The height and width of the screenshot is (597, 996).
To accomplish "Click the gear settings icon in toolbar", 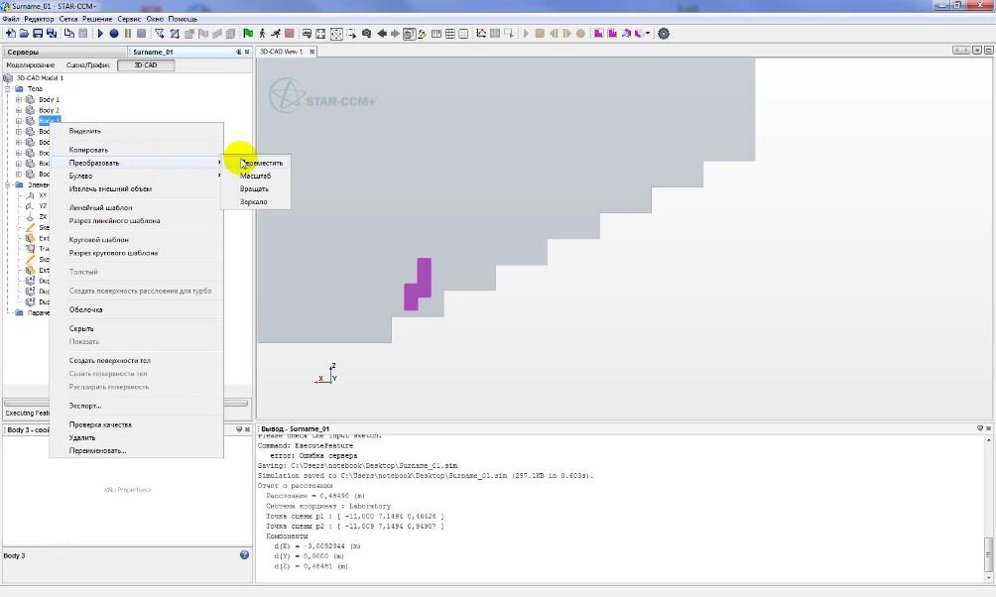I will [664, 34].
